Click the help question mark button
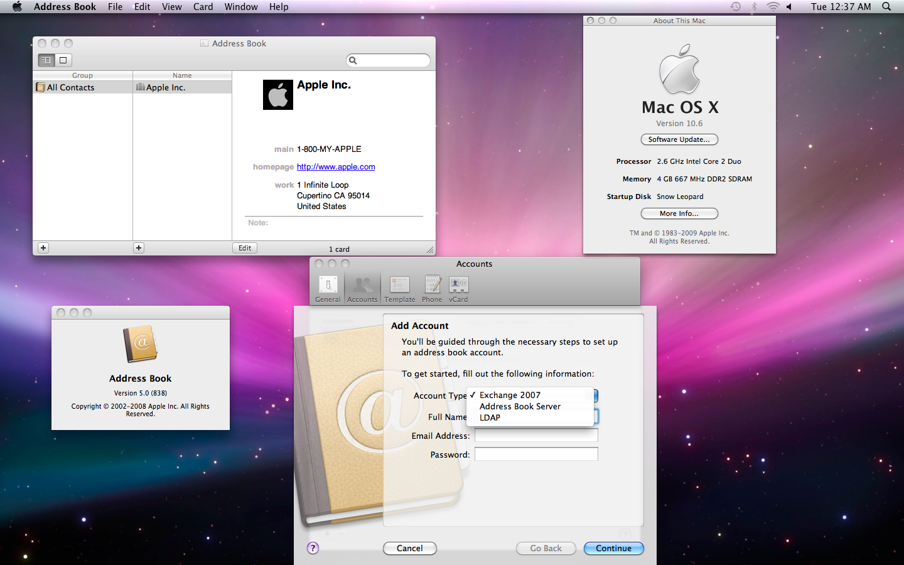Screen dimensions: 904x565 [x=313, y=548]
